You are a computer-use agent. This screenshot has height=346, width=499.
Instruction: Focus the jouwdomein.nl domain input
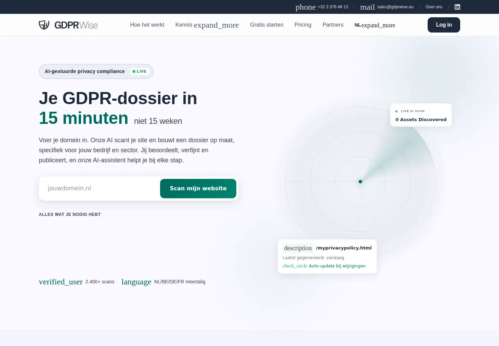pyautogui.click(x=100, y=189)
